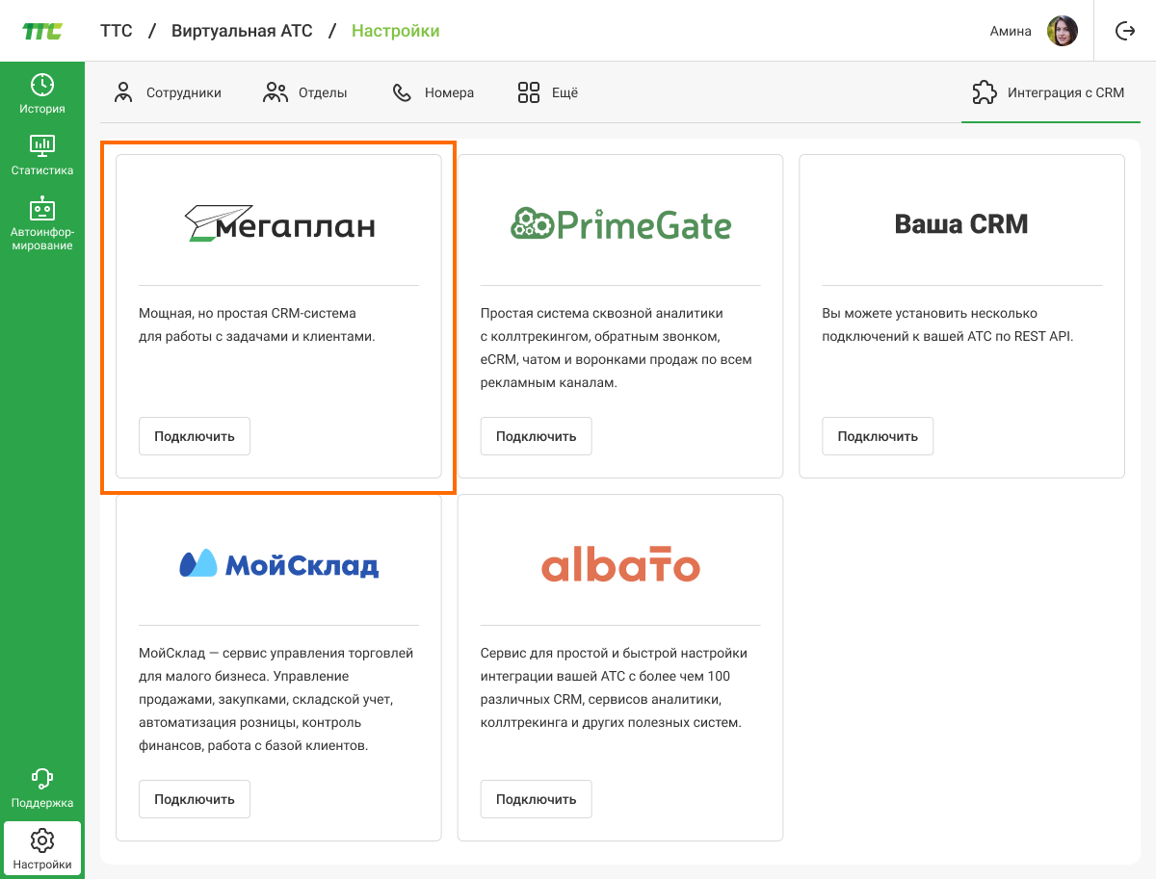Switch to the Номера tab
This screenshot has height=879, width=1156.
433,92
